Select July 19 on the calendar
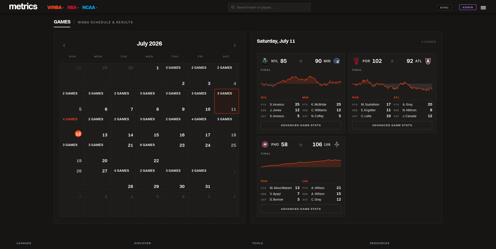 pos(72,153)
